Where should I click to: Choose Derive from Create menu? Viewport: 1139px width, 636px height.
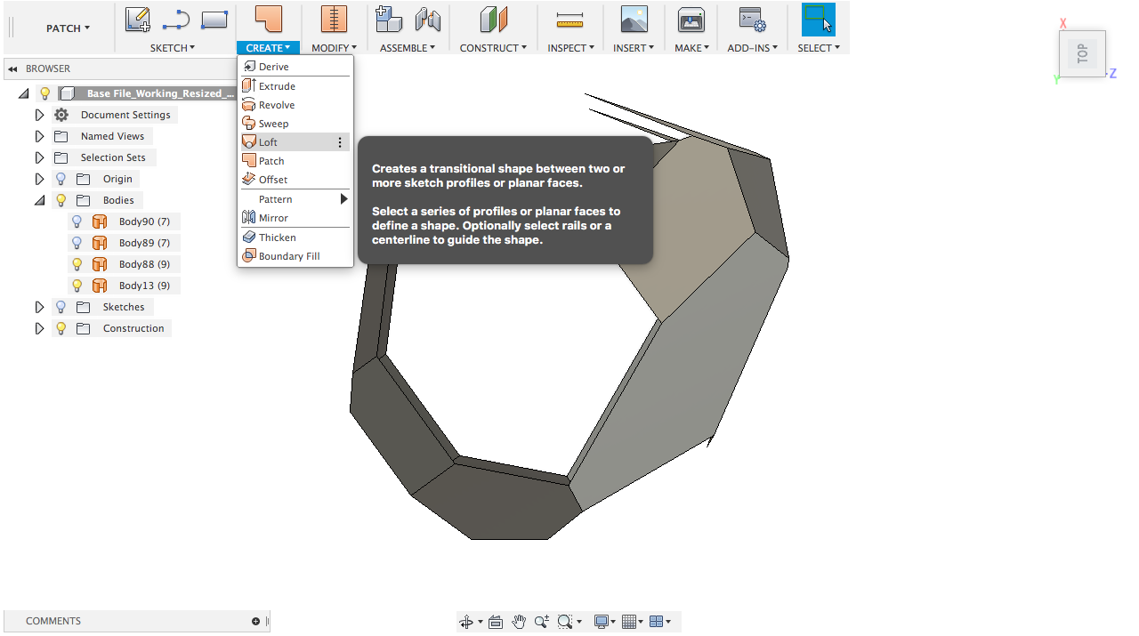[295, 67]
